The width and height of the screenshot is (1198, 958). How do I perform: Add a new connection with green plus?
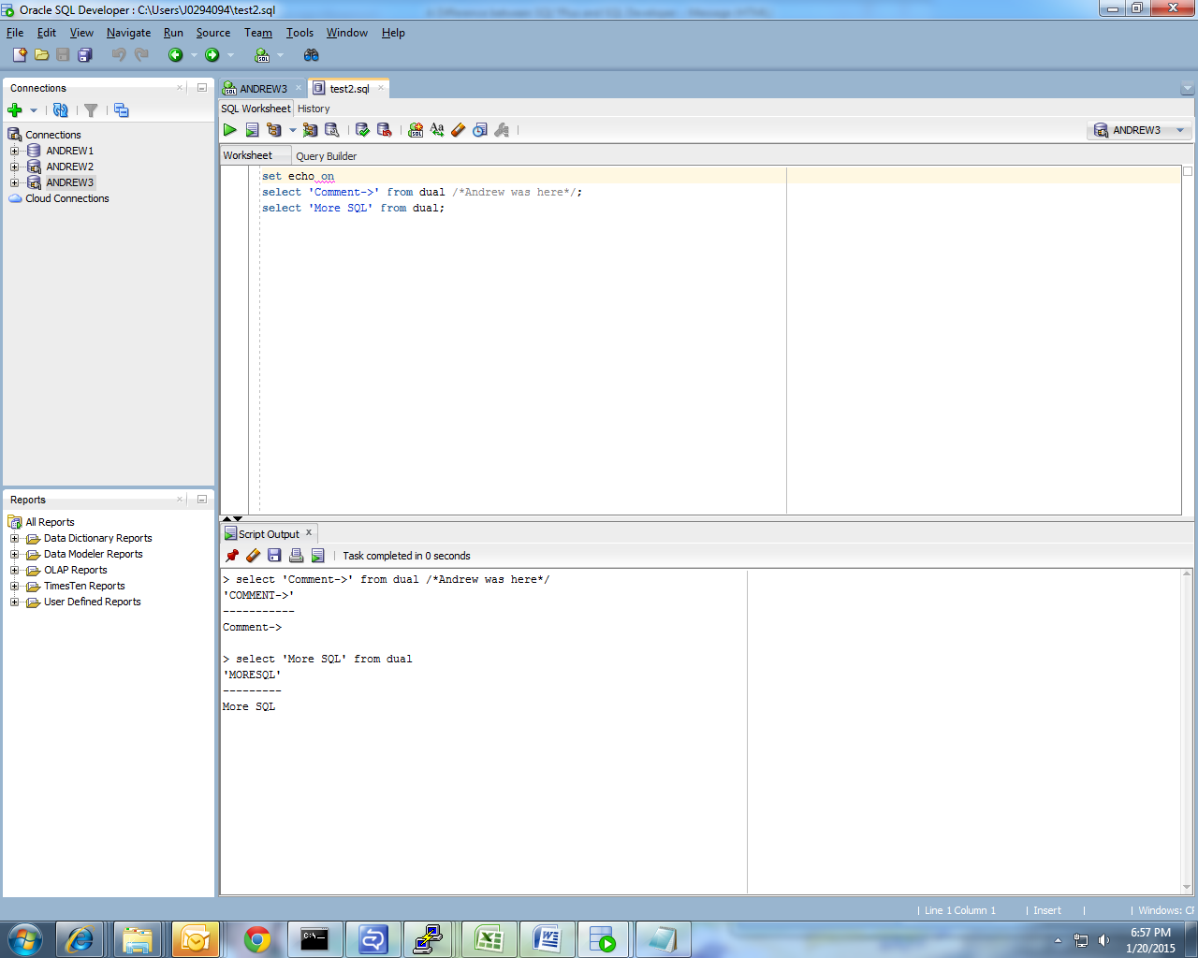tap(15, 110)
